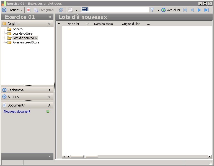Click the application icon in the title bar

(x=4, y=4)
